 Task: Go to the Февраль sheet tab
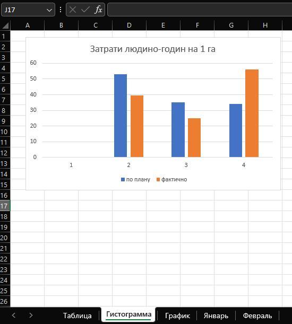pos(257,316)
